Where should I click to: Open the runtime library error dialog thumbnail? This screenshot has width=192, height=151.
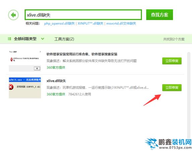point(25,61)
